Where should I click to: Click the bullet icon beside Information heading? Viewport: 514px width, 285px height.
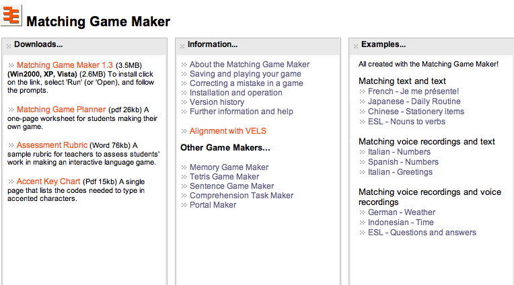(x=182, y=46)
